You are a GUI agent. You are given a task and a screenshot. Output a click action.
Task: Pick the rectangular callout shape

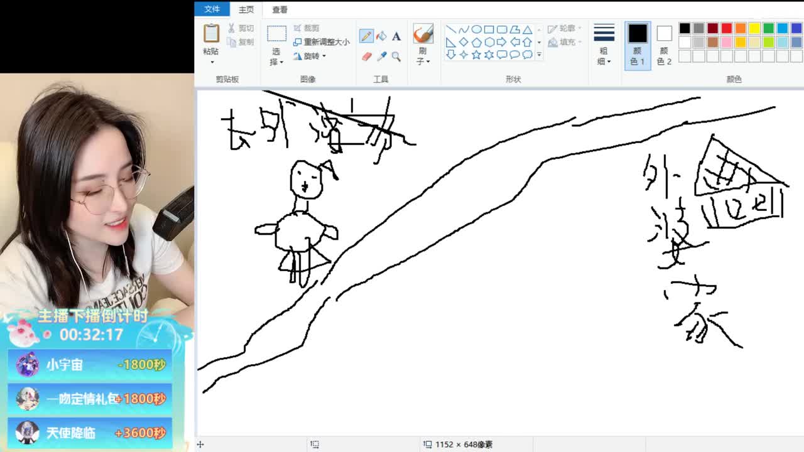pos(501,55)
